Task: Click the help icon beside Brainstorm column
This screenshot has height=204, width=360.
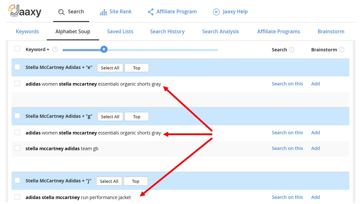Action: (x=341, y=50)
